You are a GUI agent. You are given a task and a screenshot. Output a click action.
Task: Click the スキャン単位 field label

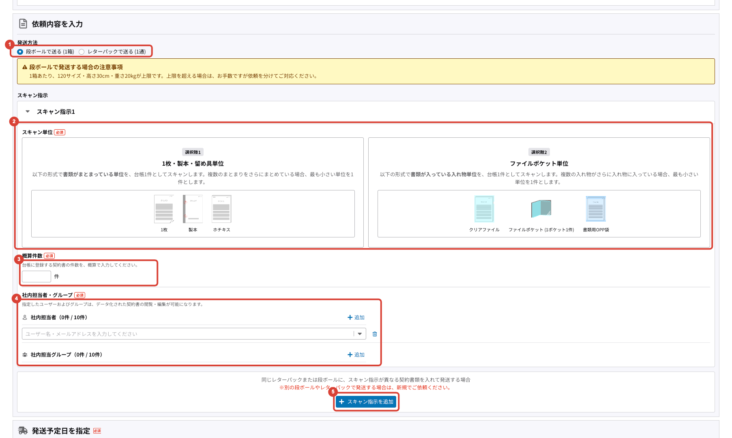pos(37,132)
